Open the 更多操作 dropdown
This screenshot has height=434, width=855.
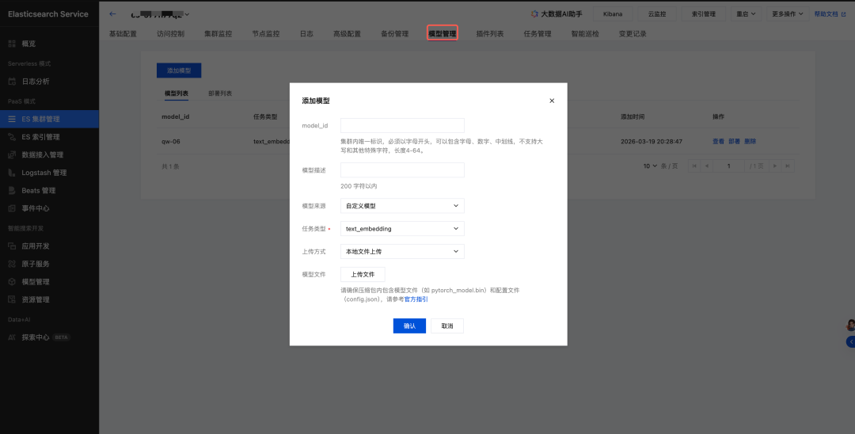click(x=788, y=14)
